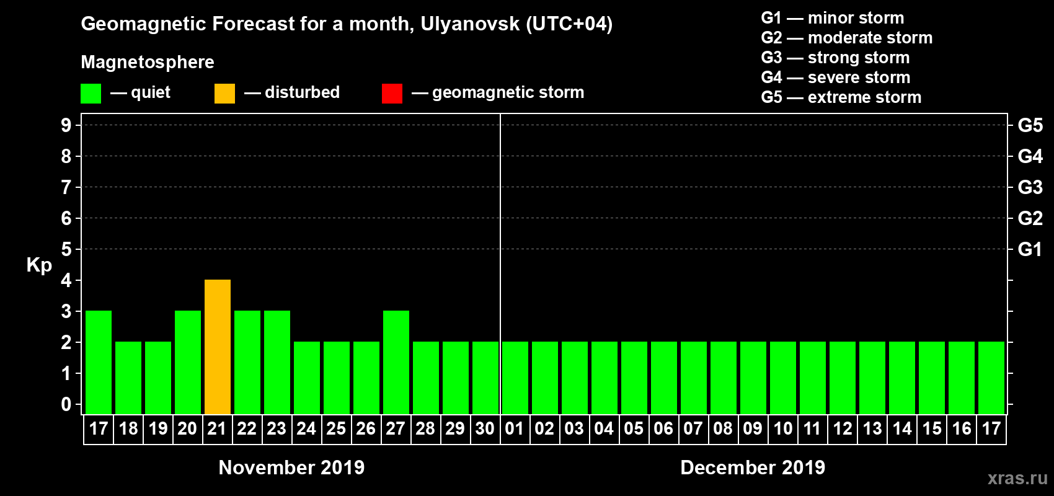Screen dimensions: 1054x496
Task: Click the orange bar for November 21
Action: coord(218,347)
